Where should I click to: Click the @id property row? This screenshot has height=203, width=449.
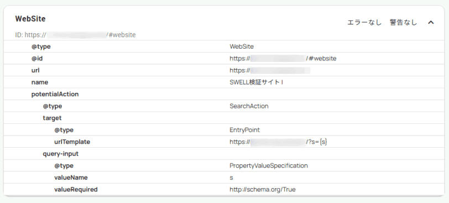click(x=224, y=59)
